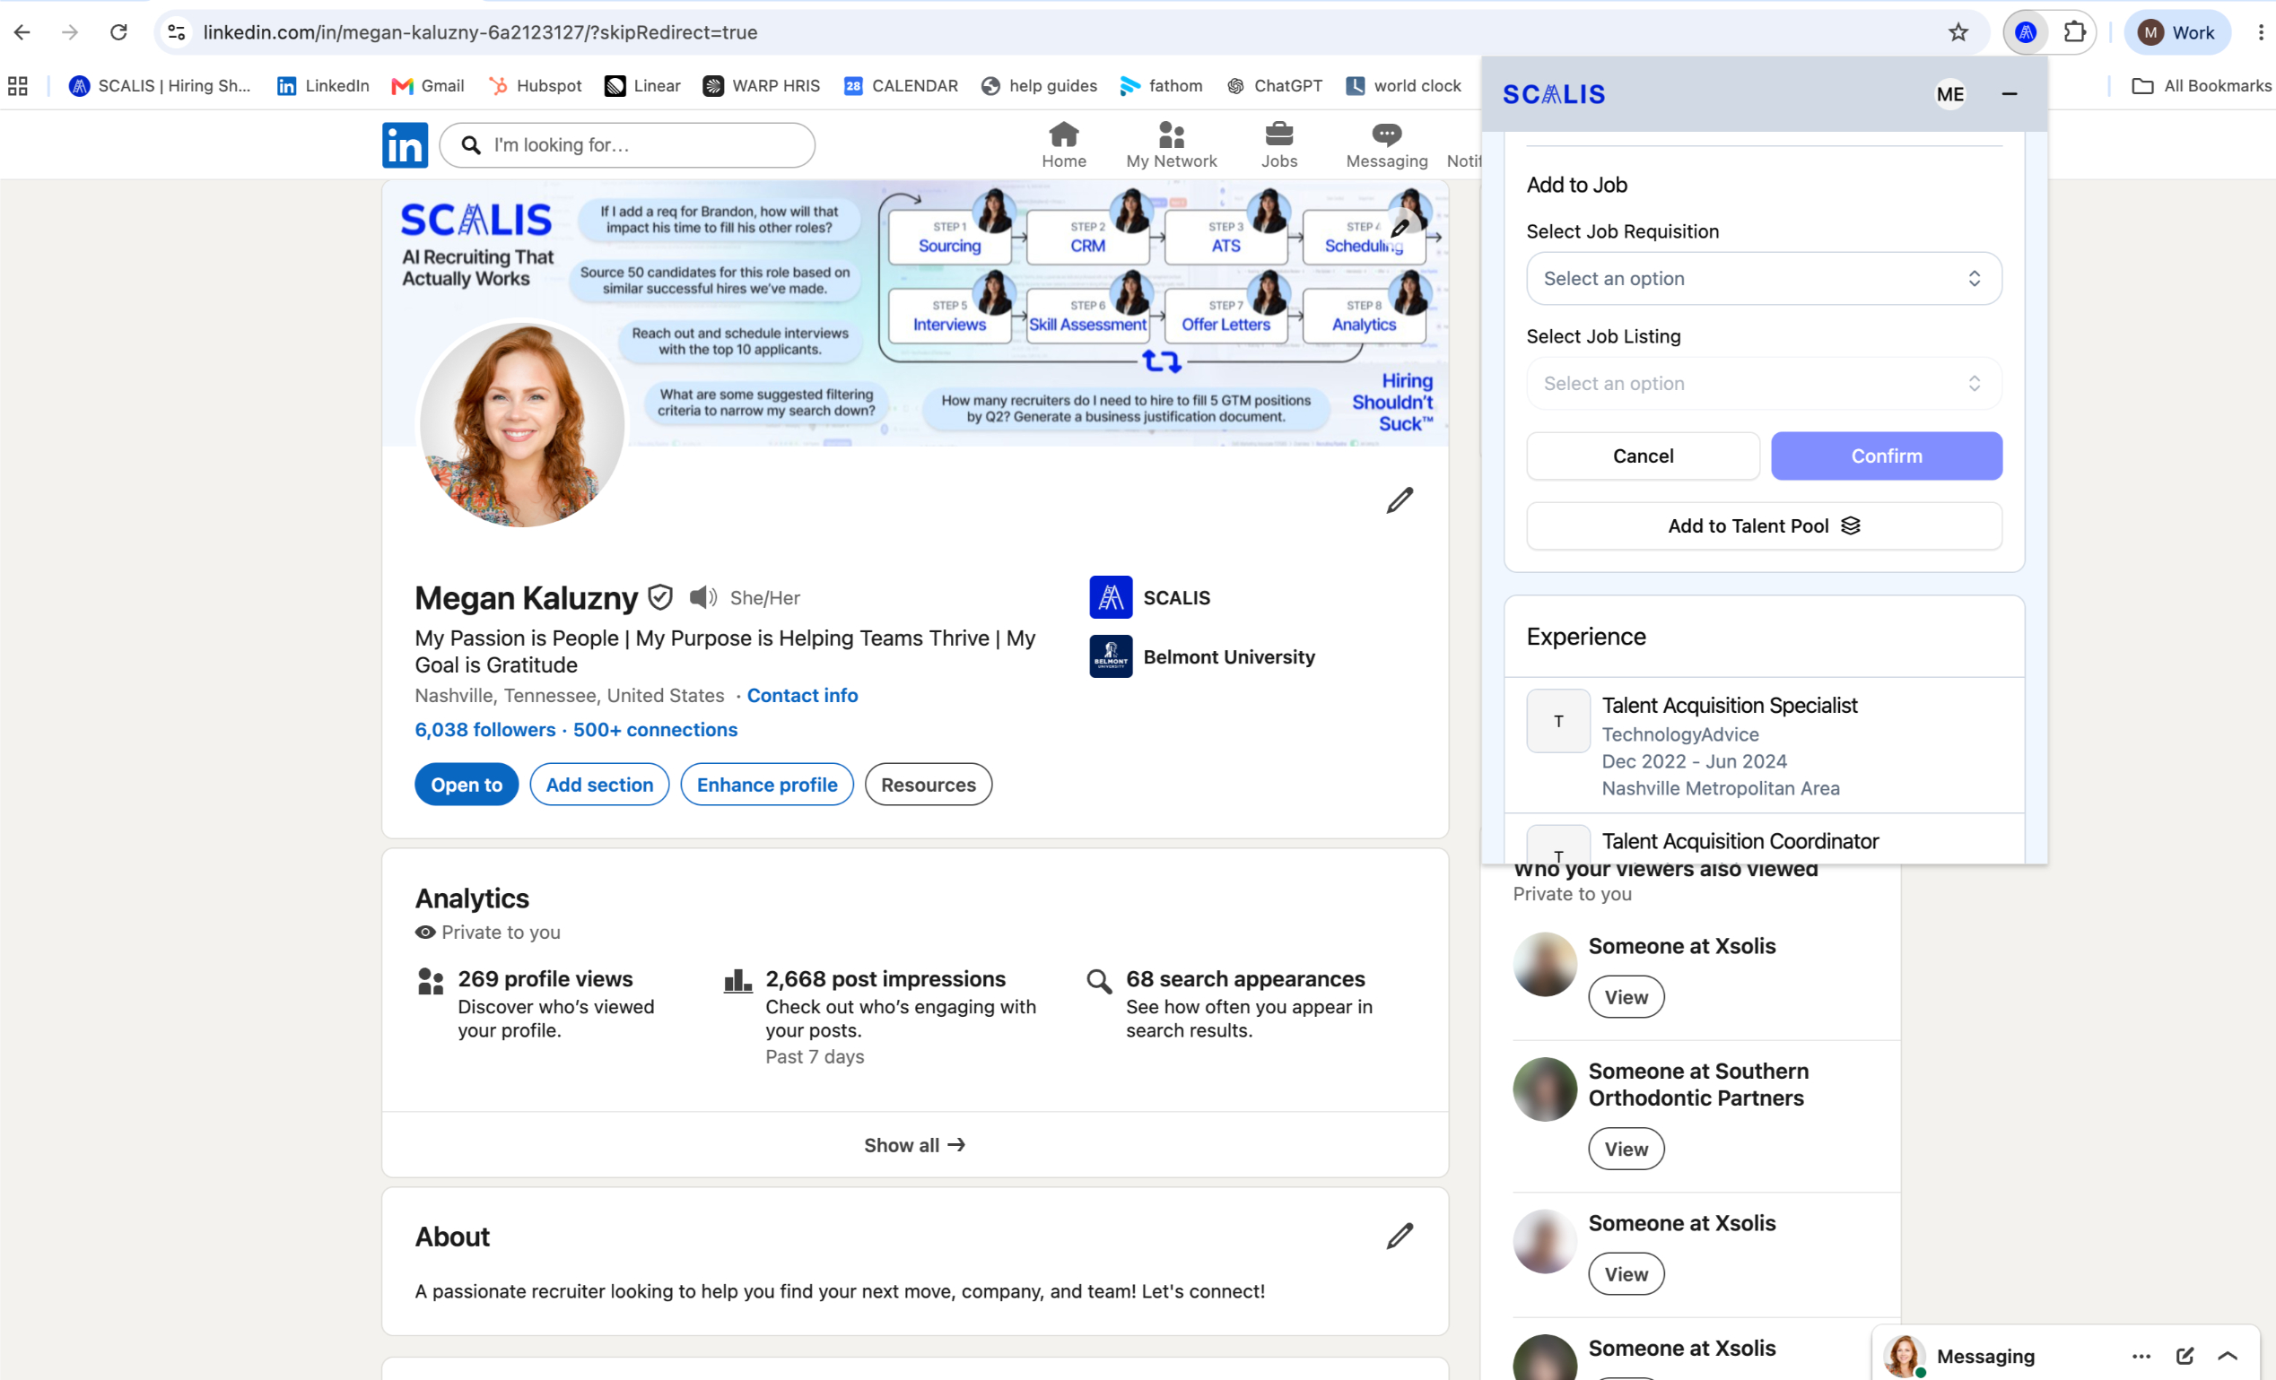Open the Work profile chip in Chrome

[2176, 32]
